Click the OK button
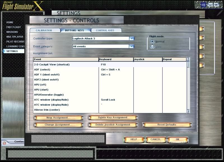 [x=178, y=139]
